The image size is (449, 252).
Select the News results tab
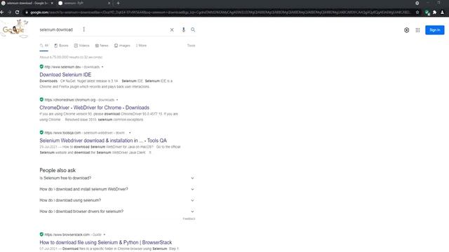coord(102,45)
